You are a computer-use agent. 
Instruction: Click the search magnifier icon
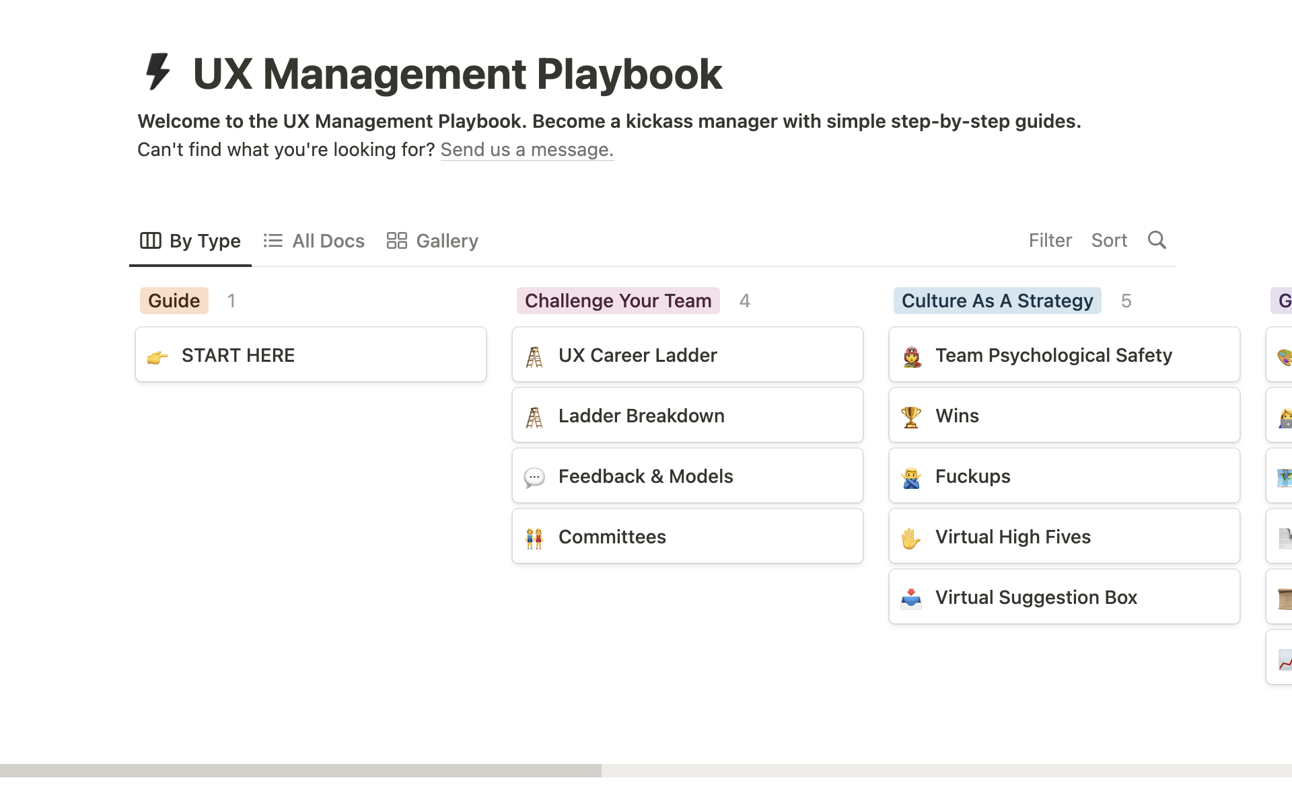[1157, 240]
